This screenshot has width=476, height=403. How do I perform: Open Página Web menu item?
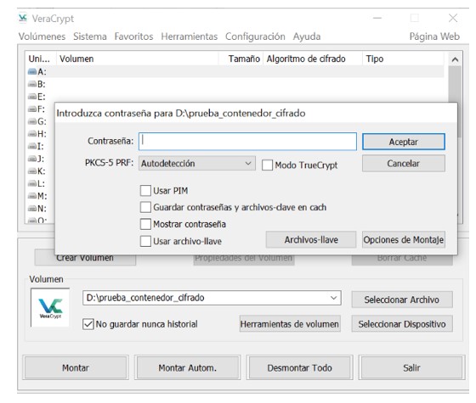pyautogui.click(x=434, y=36)
